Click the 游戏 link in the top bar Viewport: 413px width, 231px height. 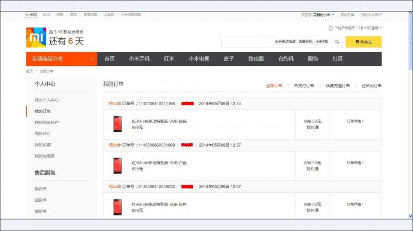coord(73,14)
